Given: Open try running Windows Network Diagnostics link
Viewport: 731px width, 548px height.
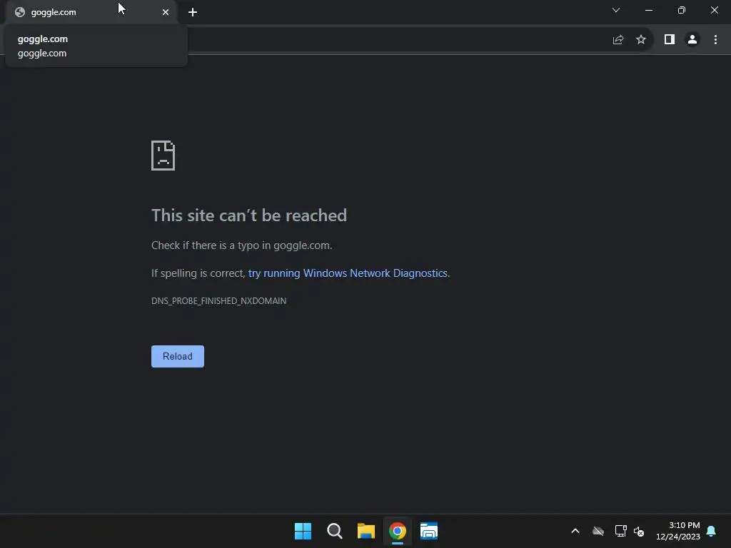Looking at the screenshot, I should point(348,273).
